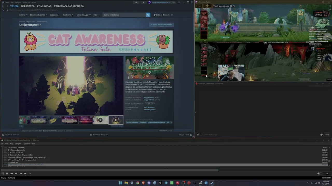332x186 pixels.
Task: Open Steam Big Picture display icon
Action: coord(179,2)
